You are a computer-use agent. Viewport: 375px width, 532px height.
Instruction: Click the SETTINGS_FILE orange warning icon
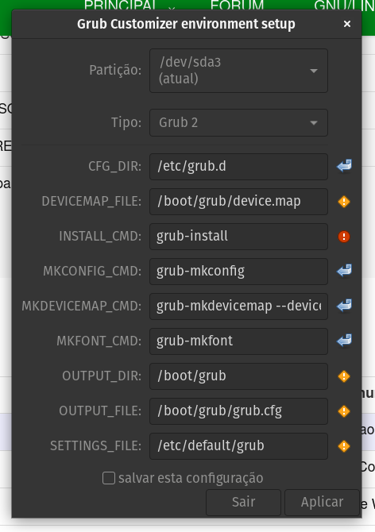pos(344,446)
